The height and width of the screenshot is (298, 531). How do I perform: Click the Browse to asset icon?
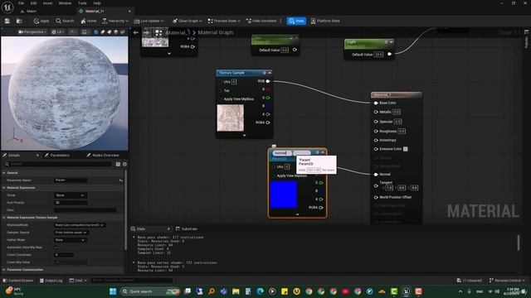click(x=19, y=21)
